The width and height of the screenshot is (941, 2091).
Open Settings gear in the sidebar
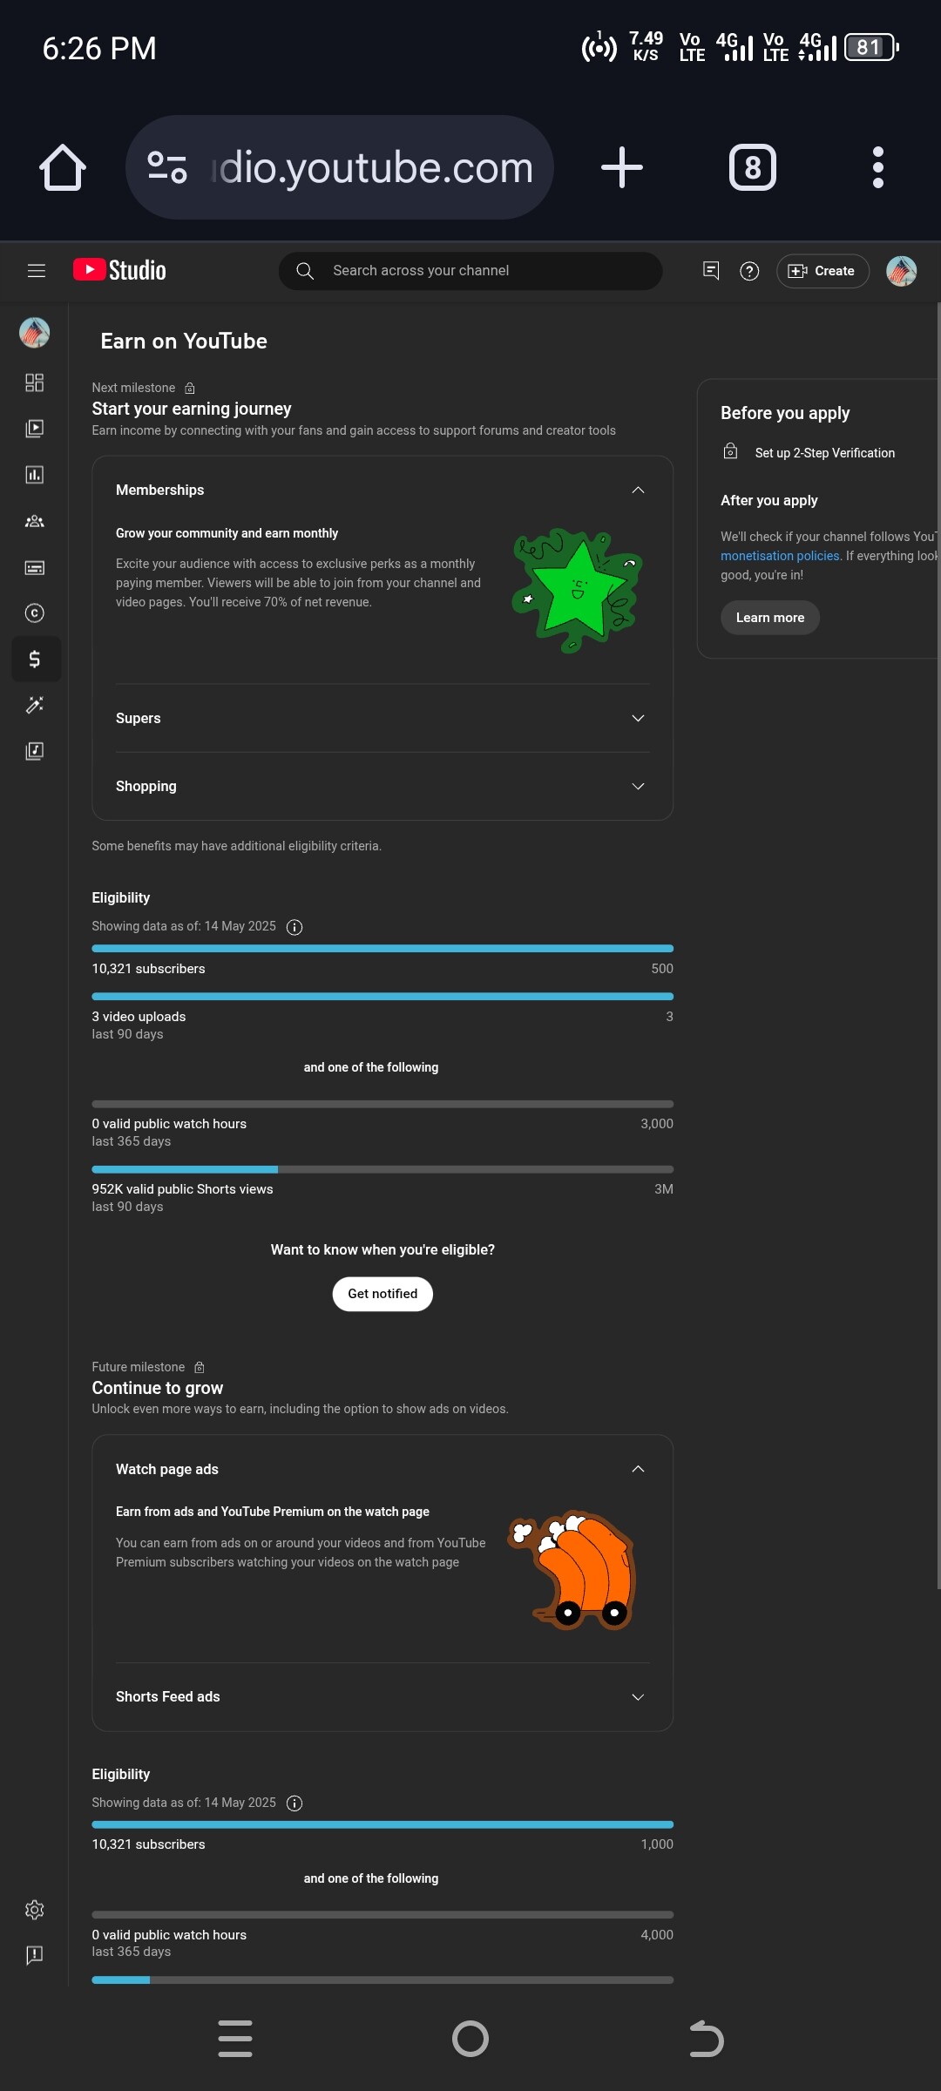pyautogui.click(x=35, y=1910)
